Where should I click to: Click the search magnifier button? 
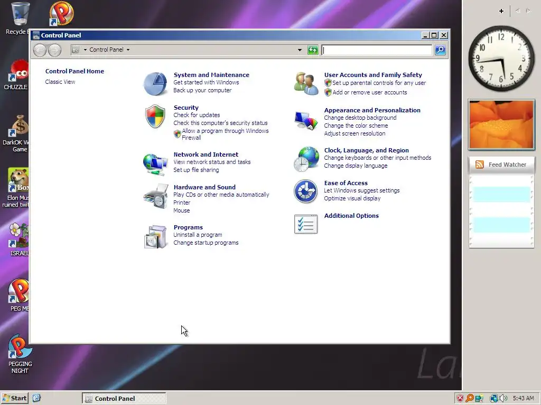(440, 50)
